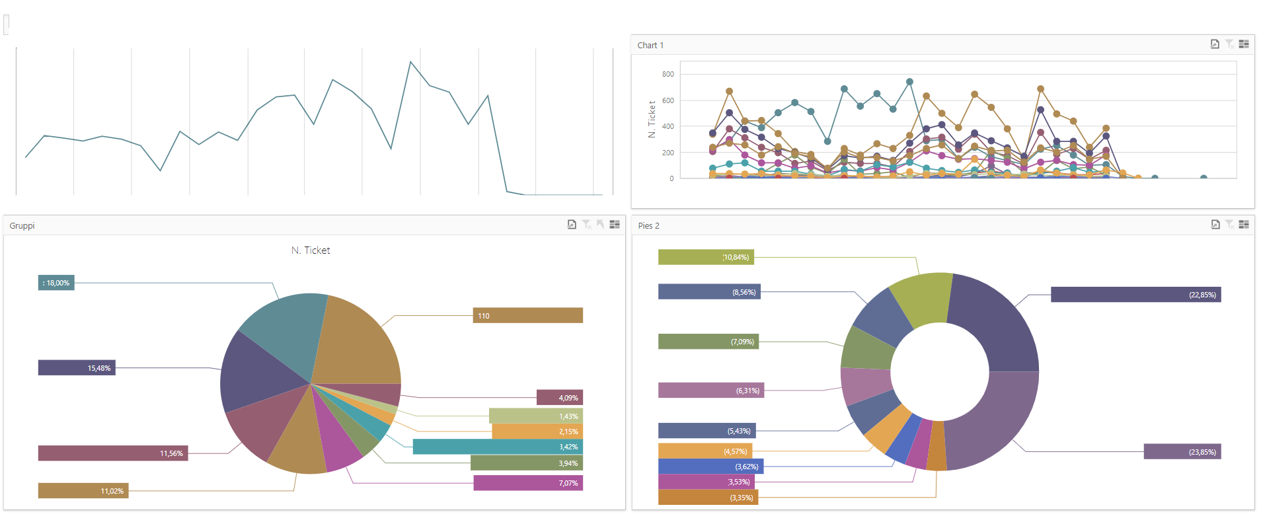Click the magenta 7,07% pie label

click(x=527, y=483)
